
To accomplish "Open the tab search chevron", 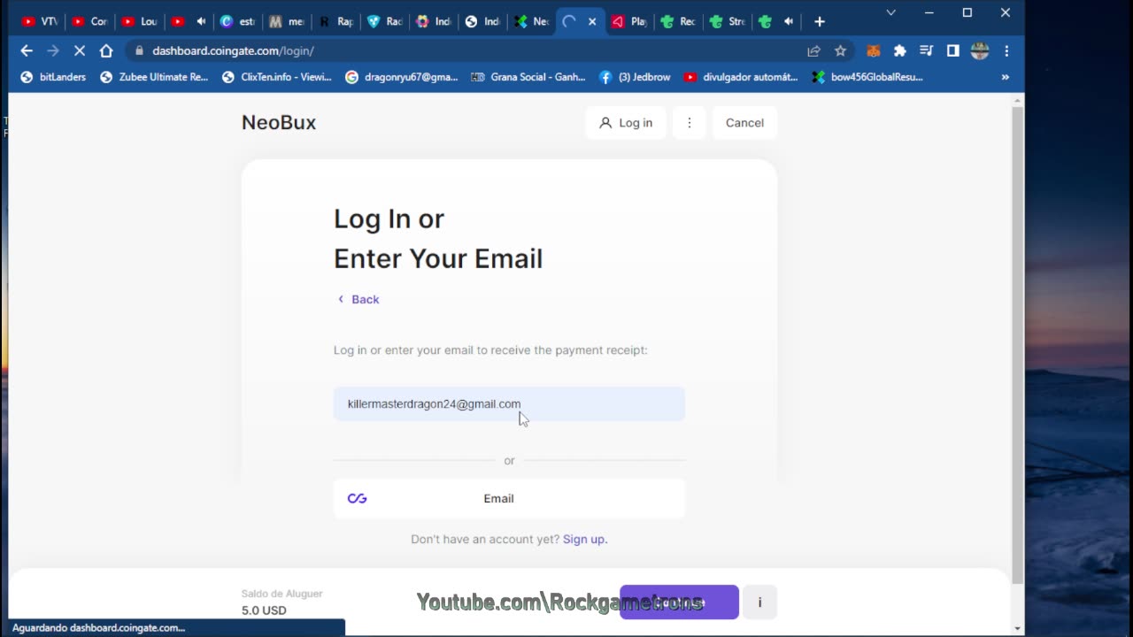I will point(890,12).
